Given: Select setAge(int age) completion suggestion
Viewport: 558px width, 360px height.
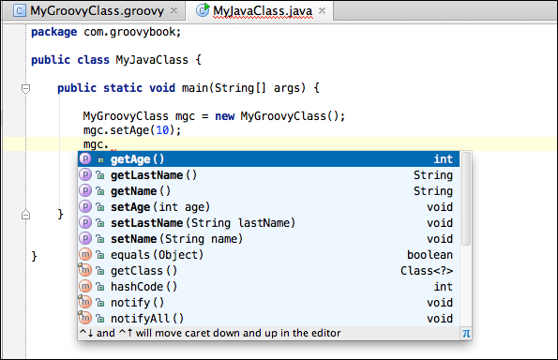Looking at the screenshot, I should [268, 207].
